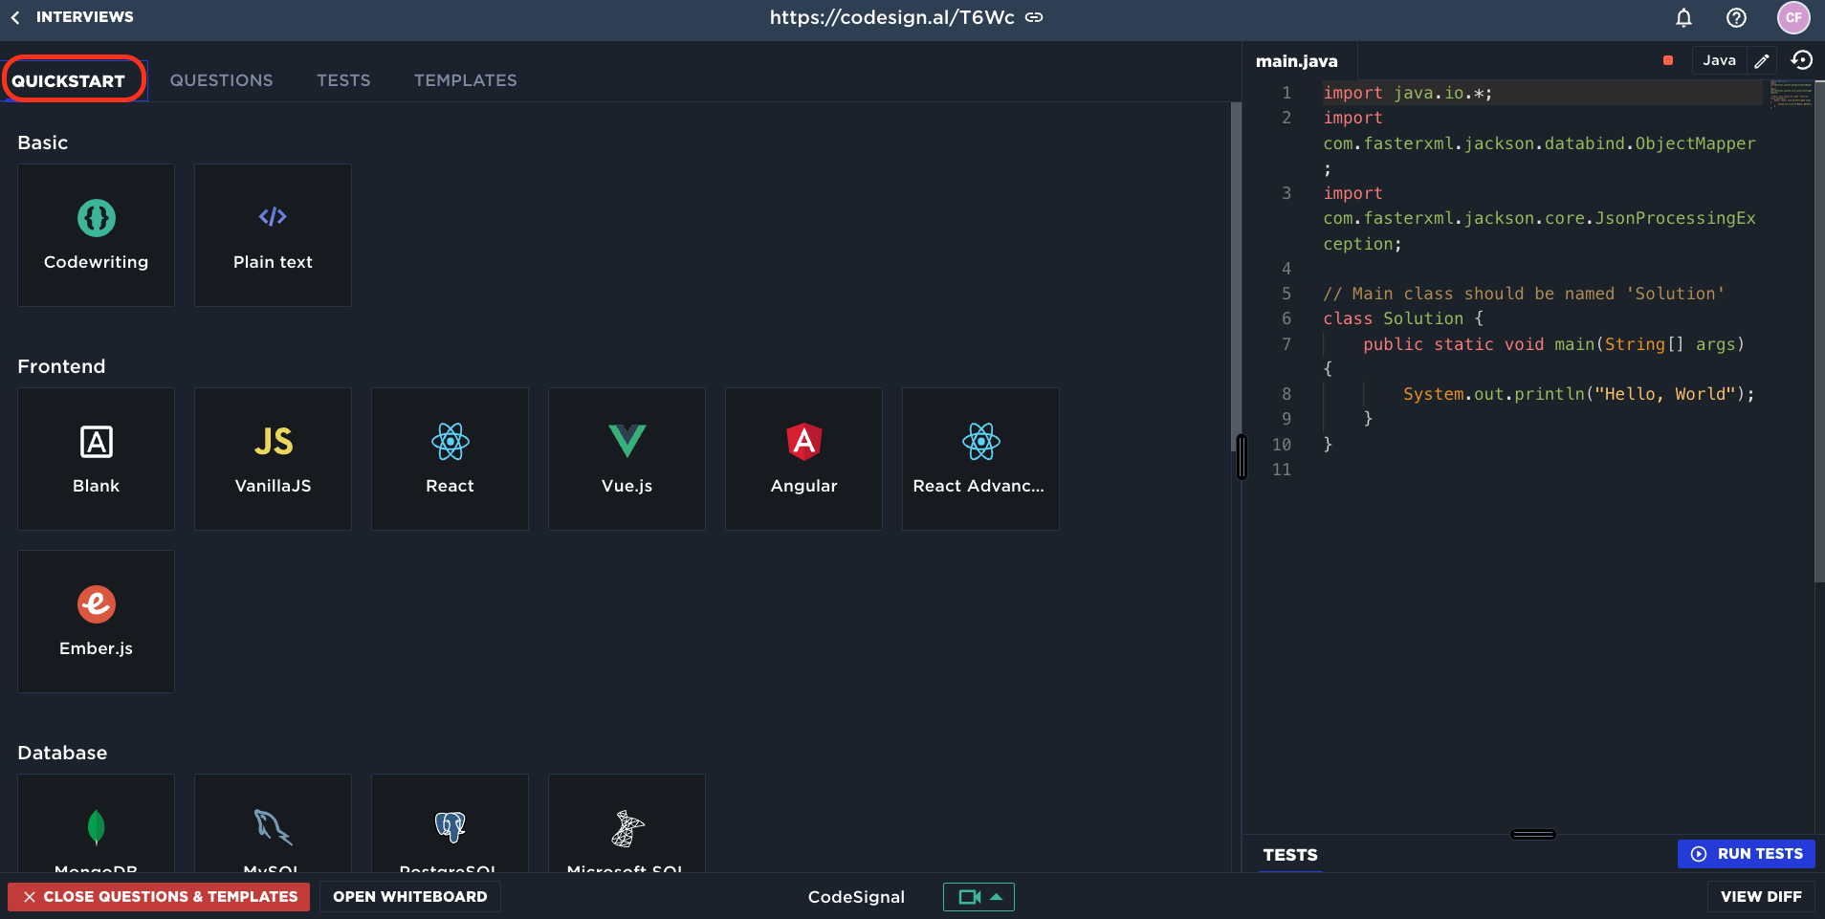Screen dimensions: 1825x919
Task: Click the 'class Solution {' code line
Action: [1403, 318]
